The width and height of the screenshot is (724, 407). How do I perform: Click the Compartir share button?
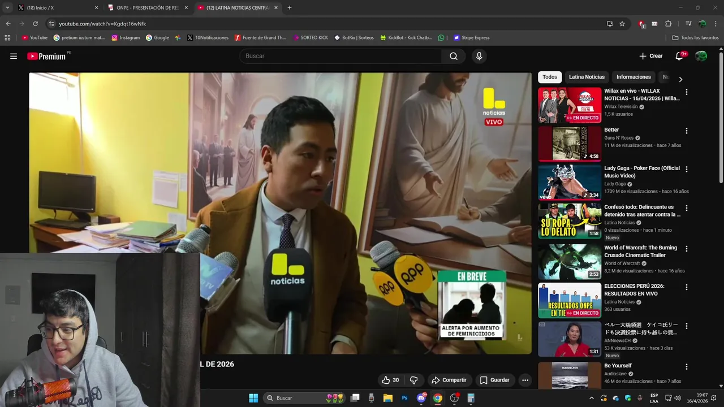449,380
